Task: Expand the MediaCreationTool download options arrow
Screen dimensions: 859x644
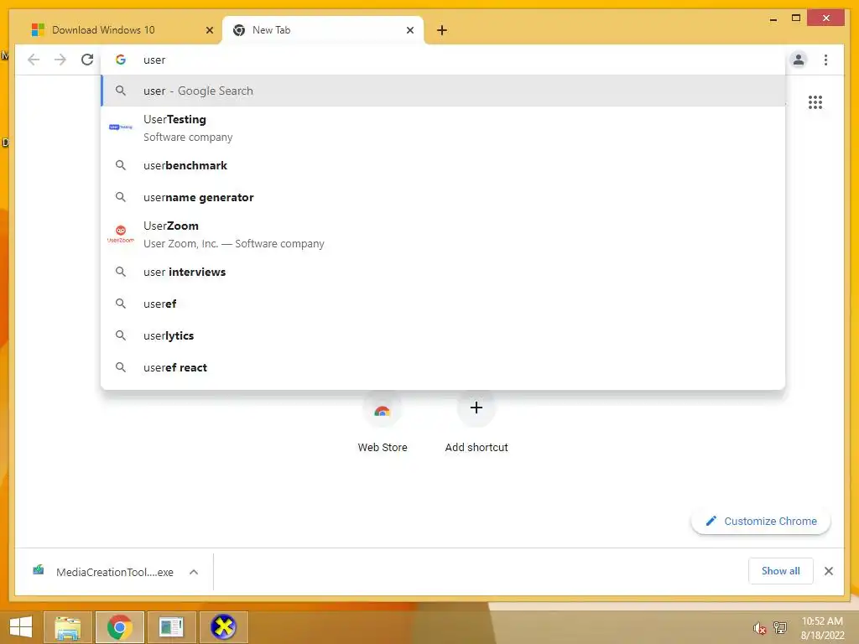Action: [194, 572]
